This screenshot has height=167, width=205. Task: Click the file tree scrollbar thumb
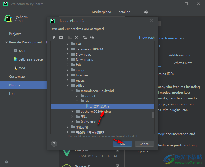coord(153,115)
